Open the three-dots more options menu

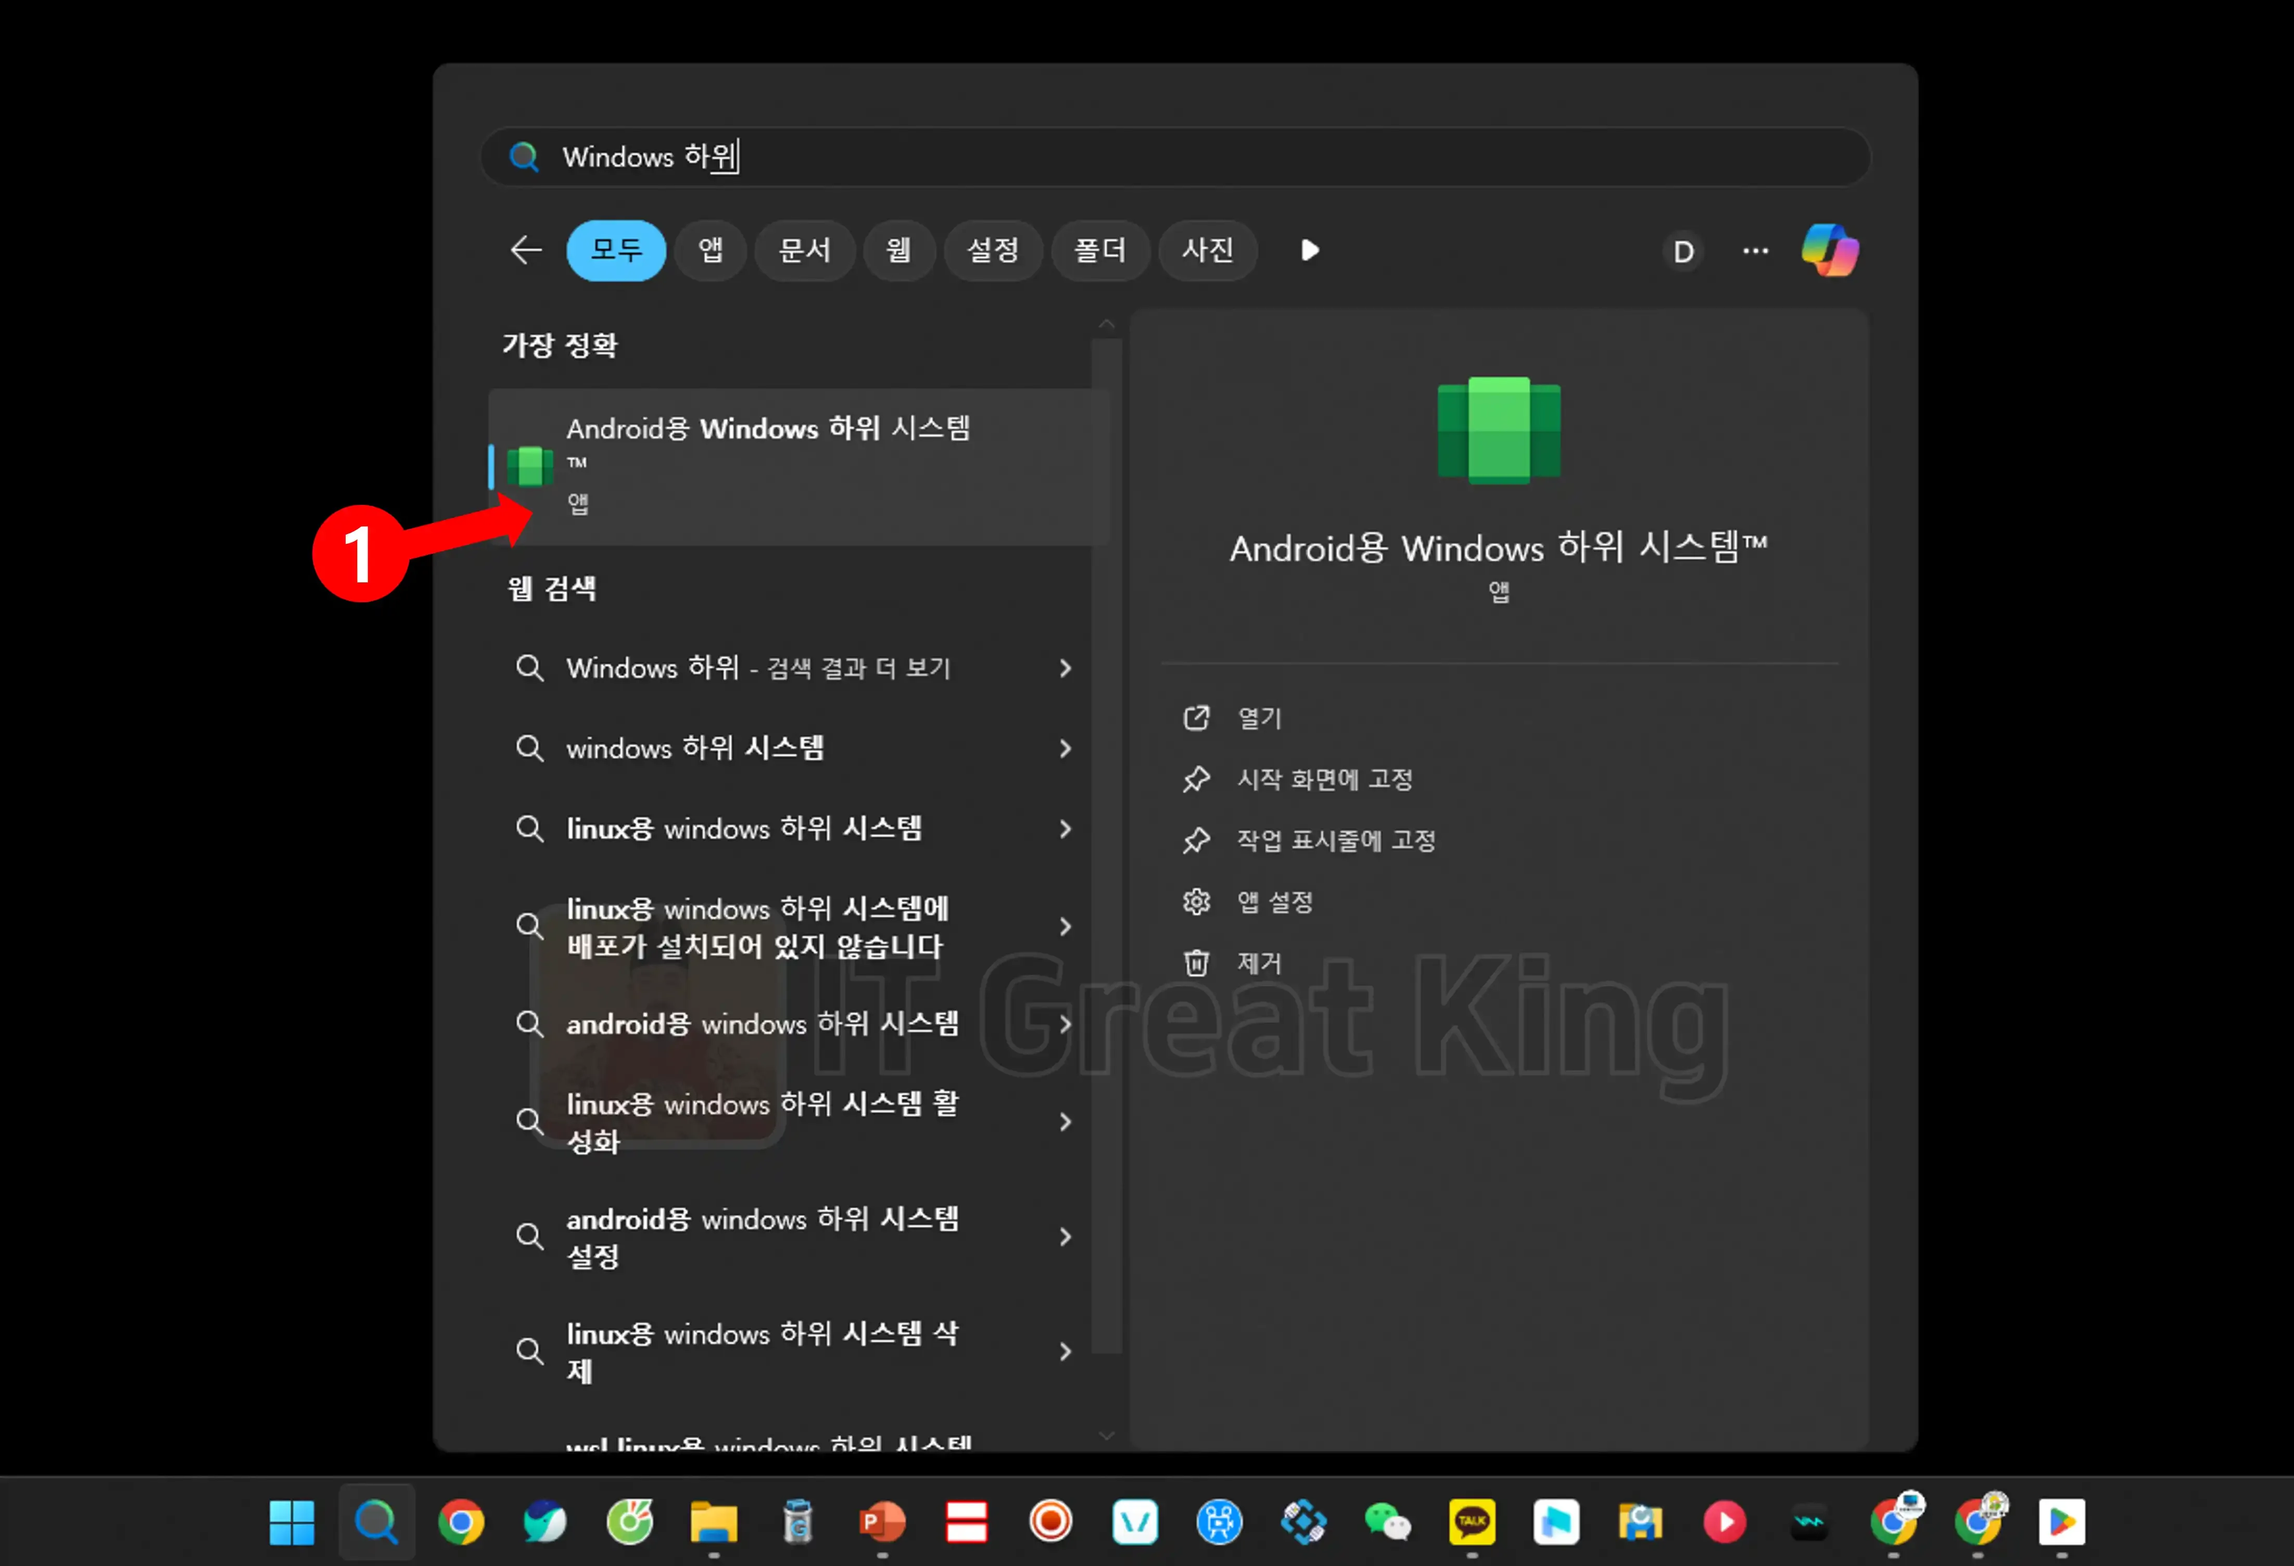tap(1755, 251)
